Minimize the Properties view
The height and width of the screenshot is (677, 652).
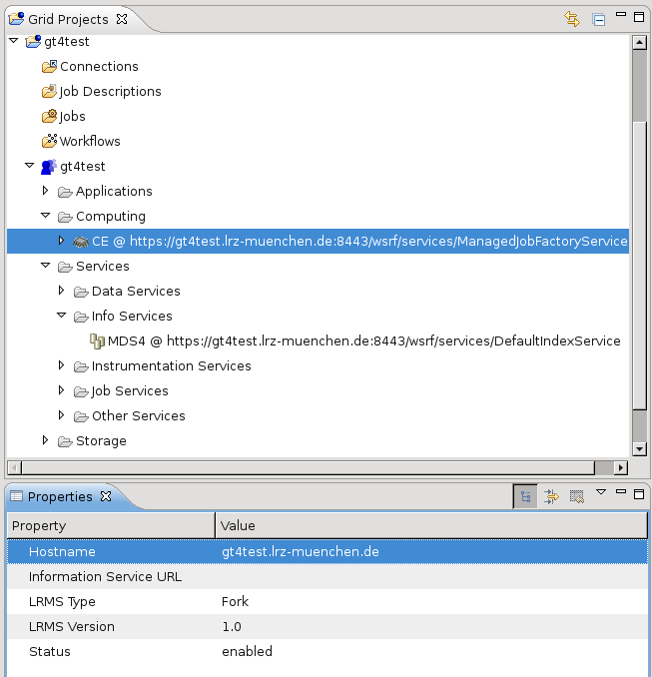click(x=621, y=491)
